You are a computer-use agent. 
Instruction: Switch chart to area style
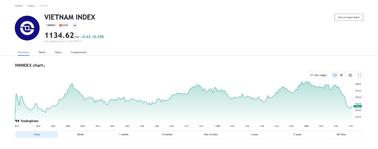(x=335, y=75)
